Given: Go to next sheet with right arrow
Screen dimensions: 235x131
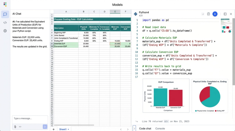Looking at the screenshot, I should pos(128,129).
